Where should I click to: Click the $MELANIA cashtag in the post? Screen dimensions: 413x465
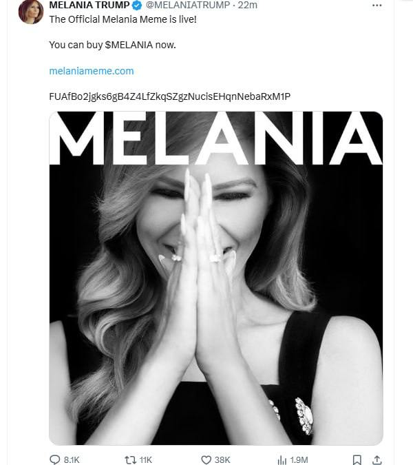point(129,45)
